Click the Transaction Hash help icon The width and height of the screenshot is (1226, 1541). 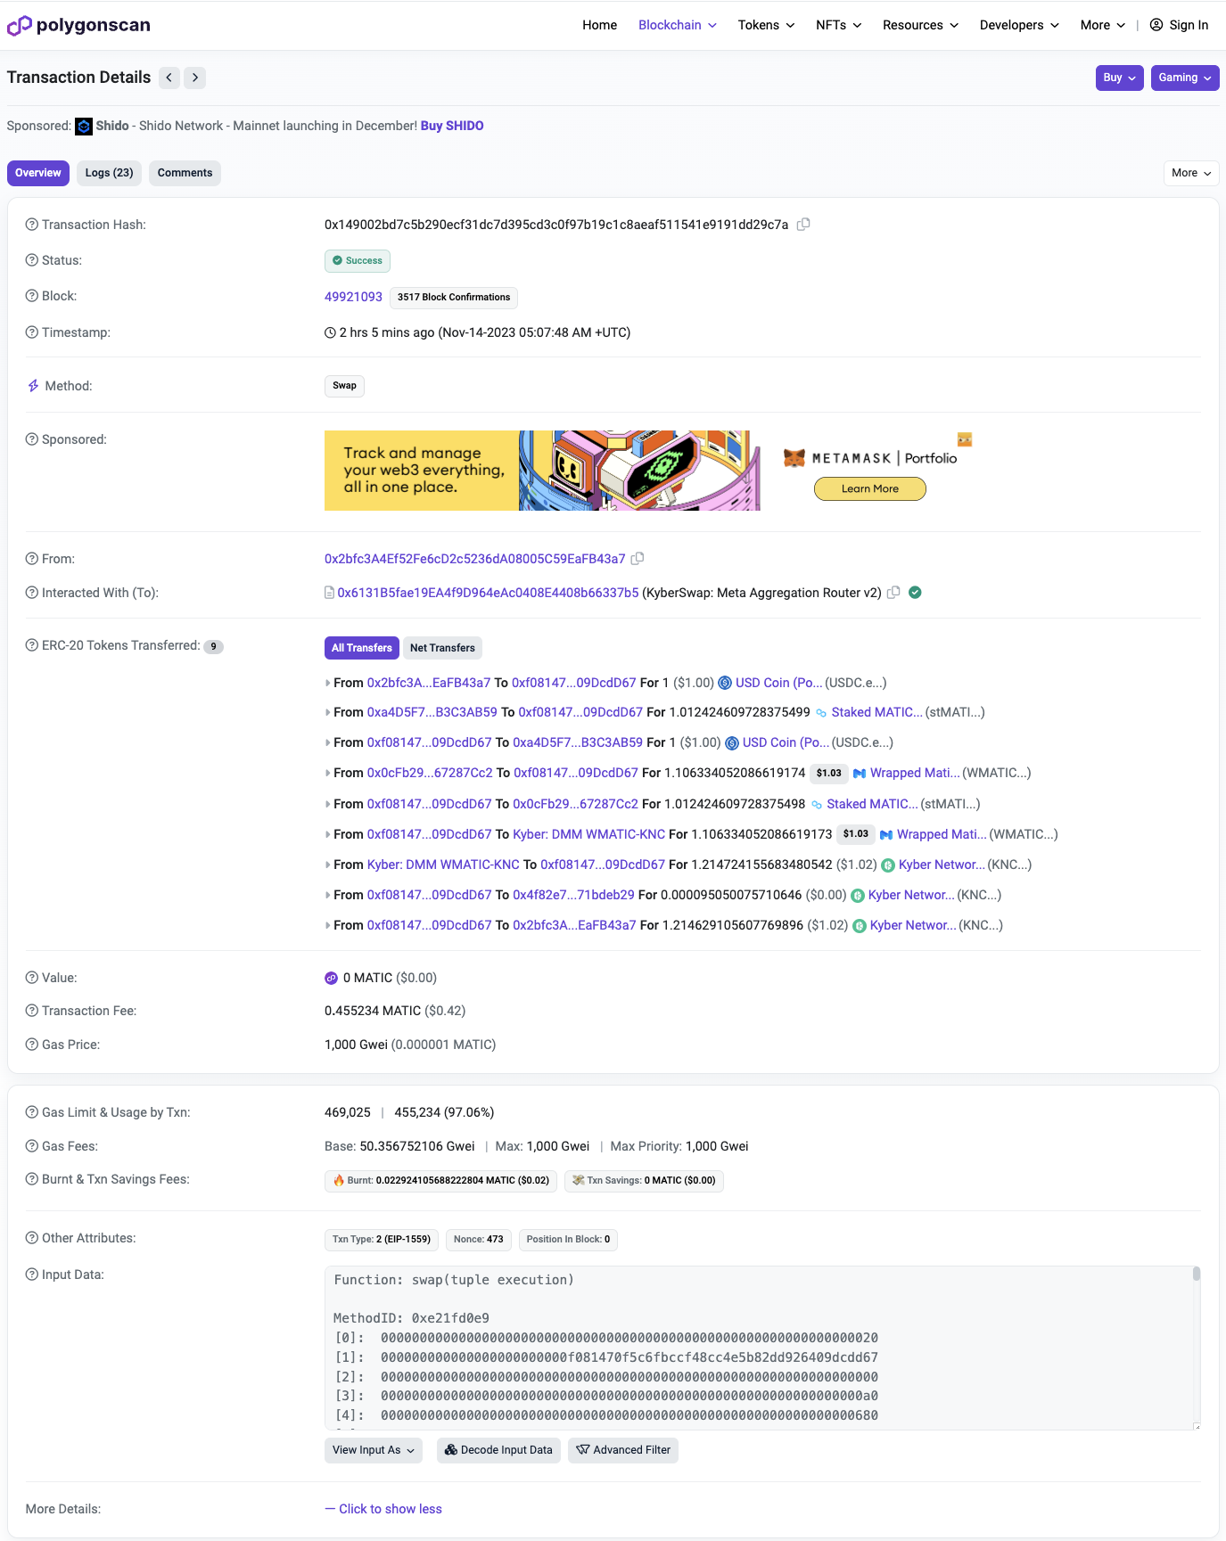point(31,225)
